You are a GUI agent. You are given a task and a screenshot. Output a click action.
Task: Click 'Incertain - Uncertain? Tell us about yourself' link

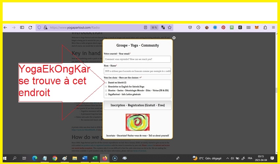pos(137,135)
